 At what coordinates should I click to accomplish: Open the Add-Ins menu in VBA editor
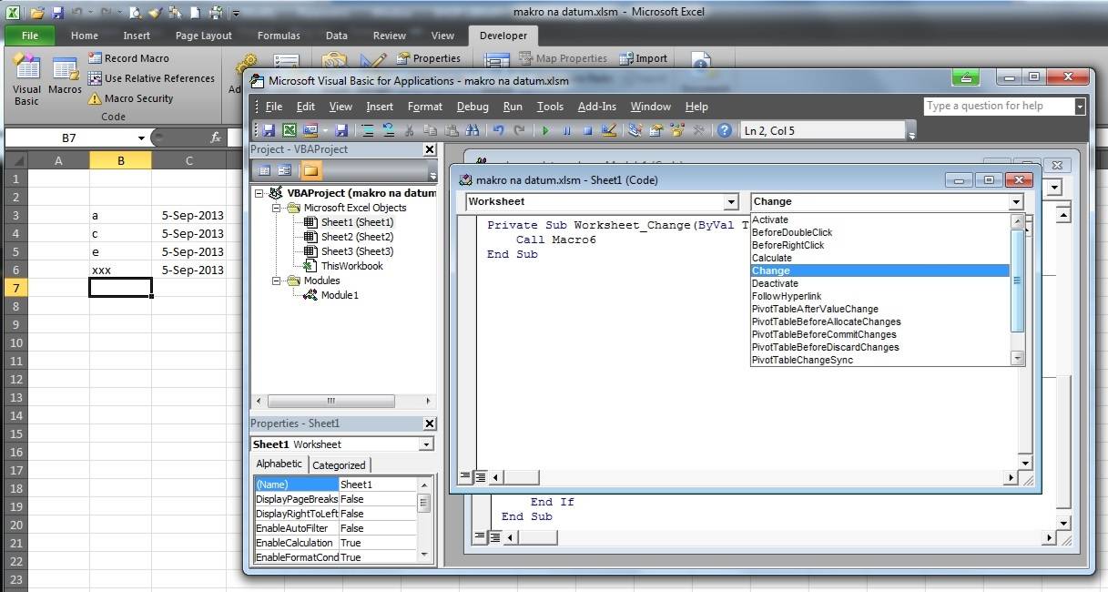(x=597, y=107)
